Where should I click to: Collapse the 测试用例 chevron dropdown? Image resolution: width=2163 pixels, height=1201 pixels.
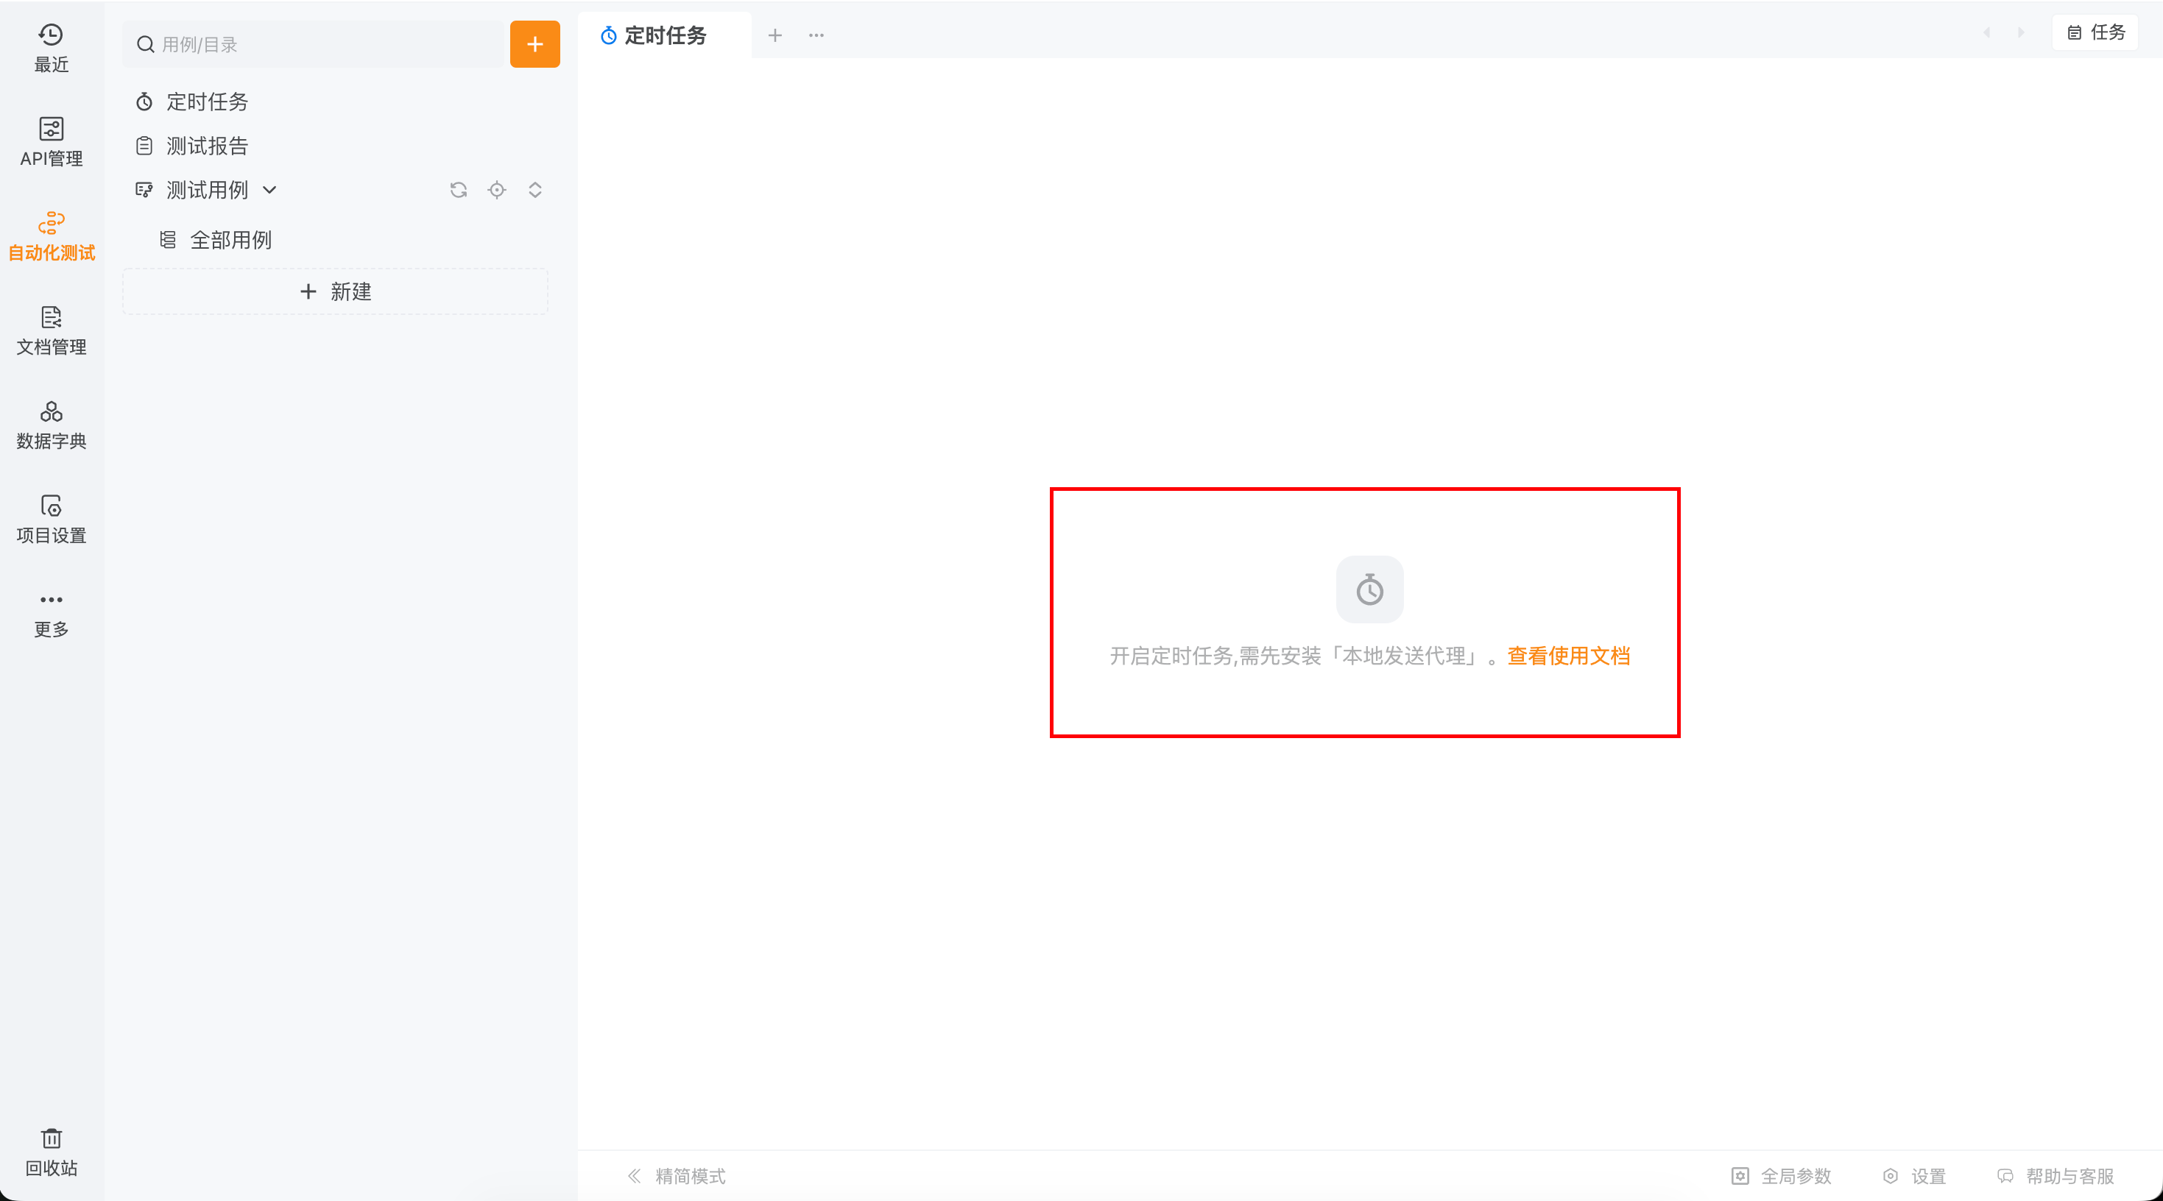(269, 190)
